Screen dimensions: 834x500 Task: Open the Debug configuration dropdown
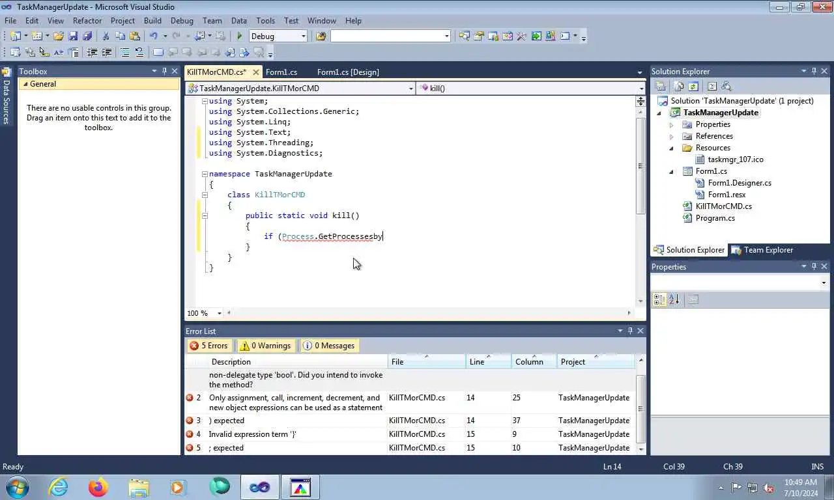[303, 36]
